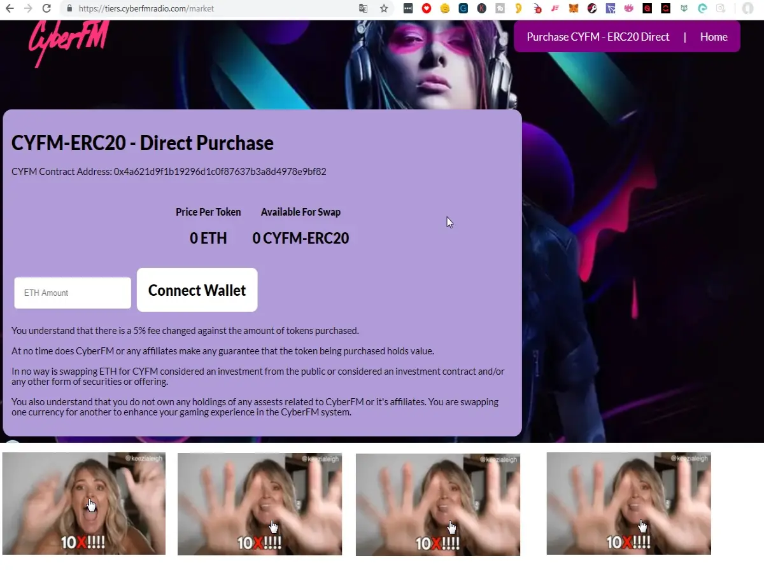Image resolution: width=764 pixels, height=570 pixels.
Task: Open the dark three-dots extension icon
Action: 408,8
